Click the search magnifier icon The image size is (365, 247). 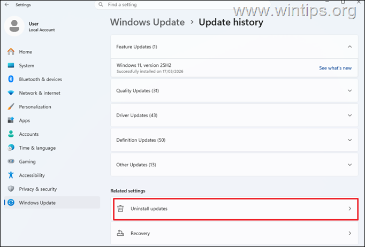[101, 4]
